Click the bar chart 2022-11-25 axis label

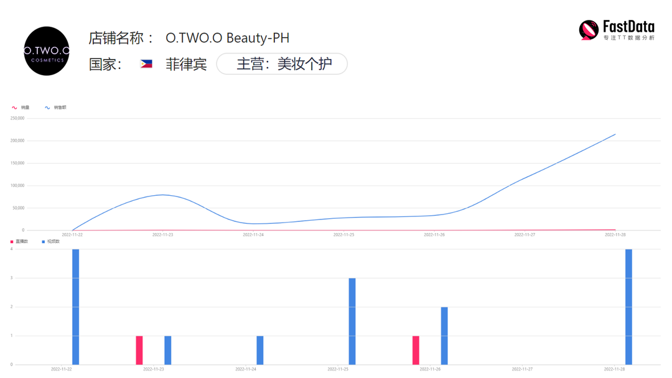pos(338,369)
